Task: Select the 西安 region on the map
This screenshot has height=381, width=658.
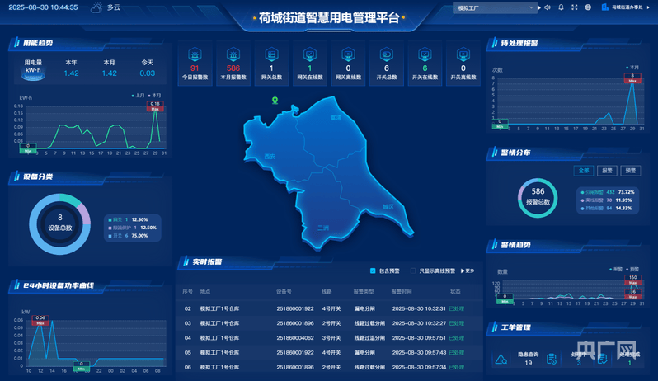Action: [270, 156]
